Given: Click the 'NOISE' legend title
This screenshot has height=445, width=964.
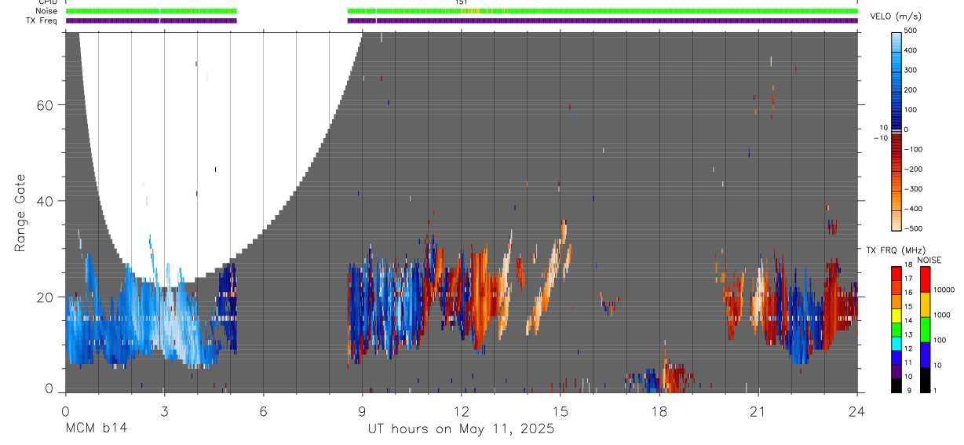Looking at the screenshot, I should [929, 261].
